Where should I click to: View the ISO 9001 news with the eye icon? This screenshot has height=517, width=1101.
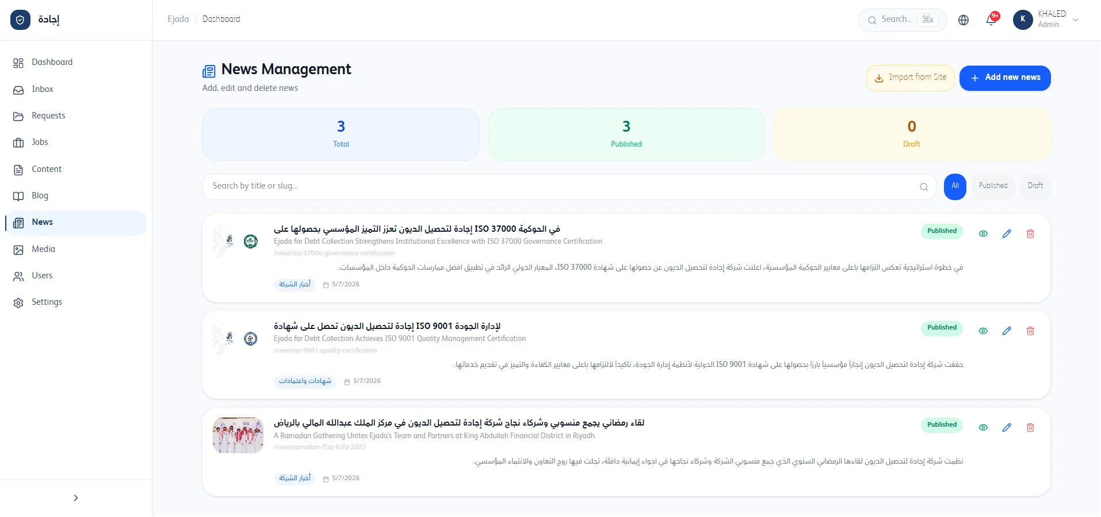click(x=983, y=331)
